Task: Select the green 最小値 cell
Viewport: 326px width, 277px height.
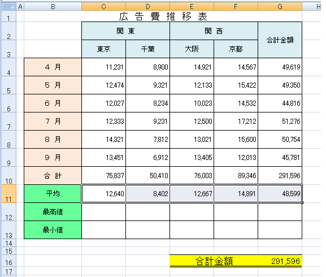Action: pos(53,230)
